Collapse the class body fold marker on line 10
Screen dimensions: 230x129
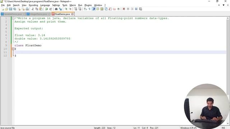click(13, 49)
